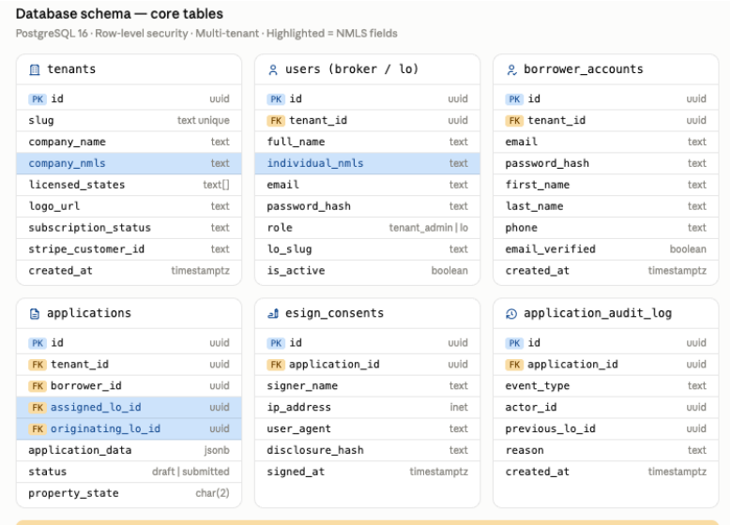The height and width of the screenshot is (525, 731).
Task: Click the applications document icon
Action: [35, 314]
